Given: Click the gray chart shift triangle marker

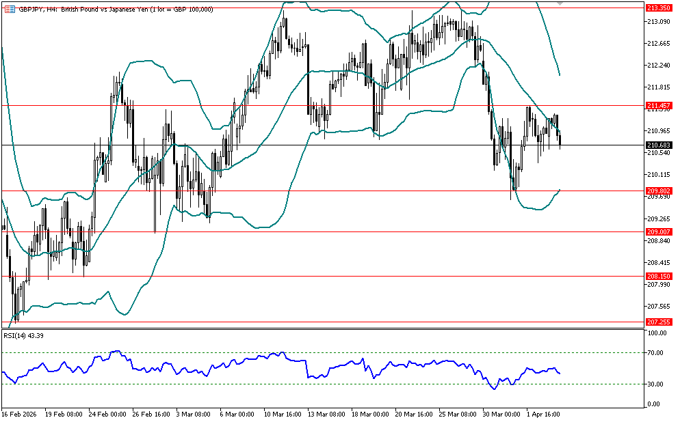Looking at the screenshot, I should coord(560,4).
